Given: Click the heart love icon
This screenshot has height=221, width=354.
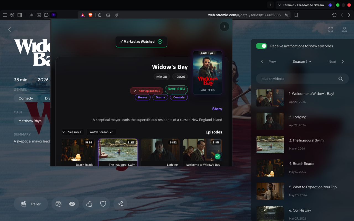Looking at the screenshot, I should pyautogui.click(x=103, y=204).
